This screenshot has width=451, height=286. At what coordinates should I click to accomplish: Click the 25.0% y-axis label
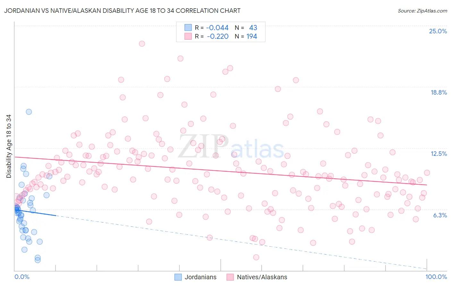[x=438, y=31]
